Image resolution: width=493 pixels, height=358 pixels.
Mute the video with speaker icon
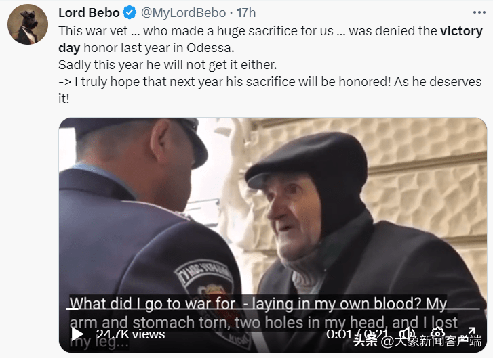409,334
